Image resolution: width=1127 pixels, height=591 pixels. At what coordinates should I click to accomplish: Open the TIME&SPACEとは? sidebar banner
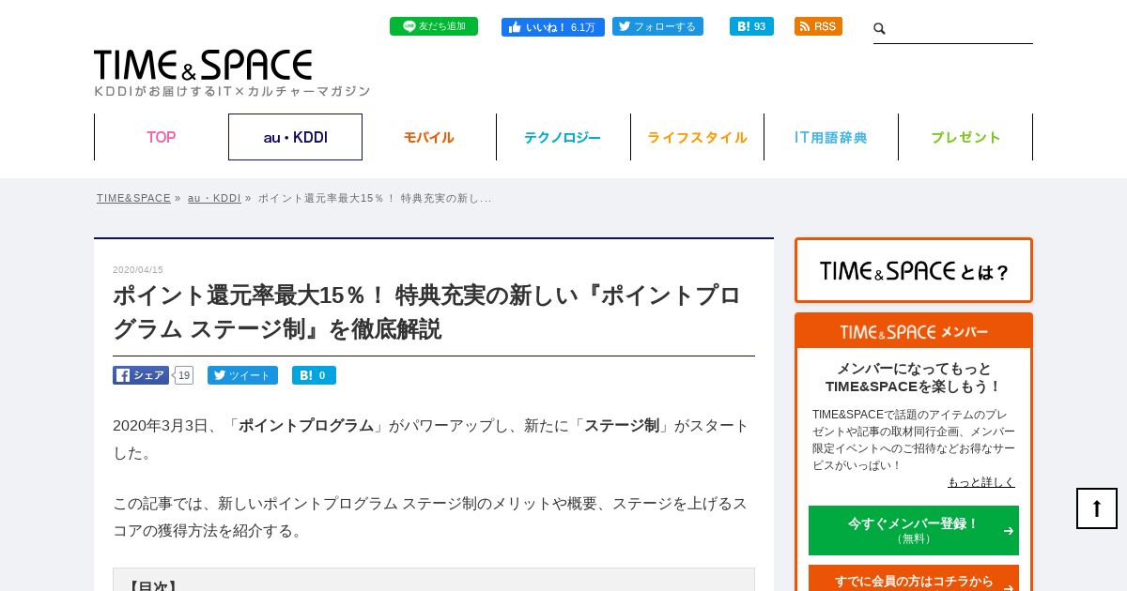(914, 270)
